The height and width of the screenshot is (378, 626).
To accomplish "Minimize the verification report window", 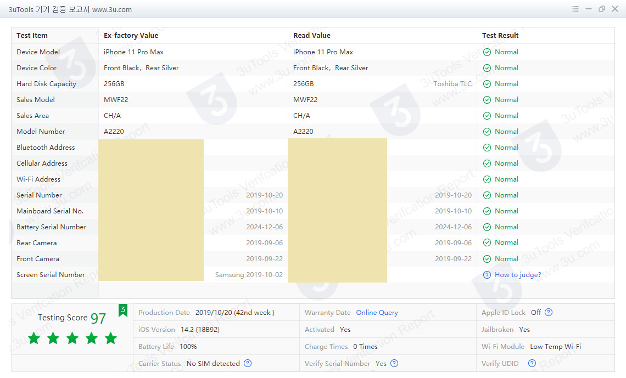I will [x=589, y=9].
